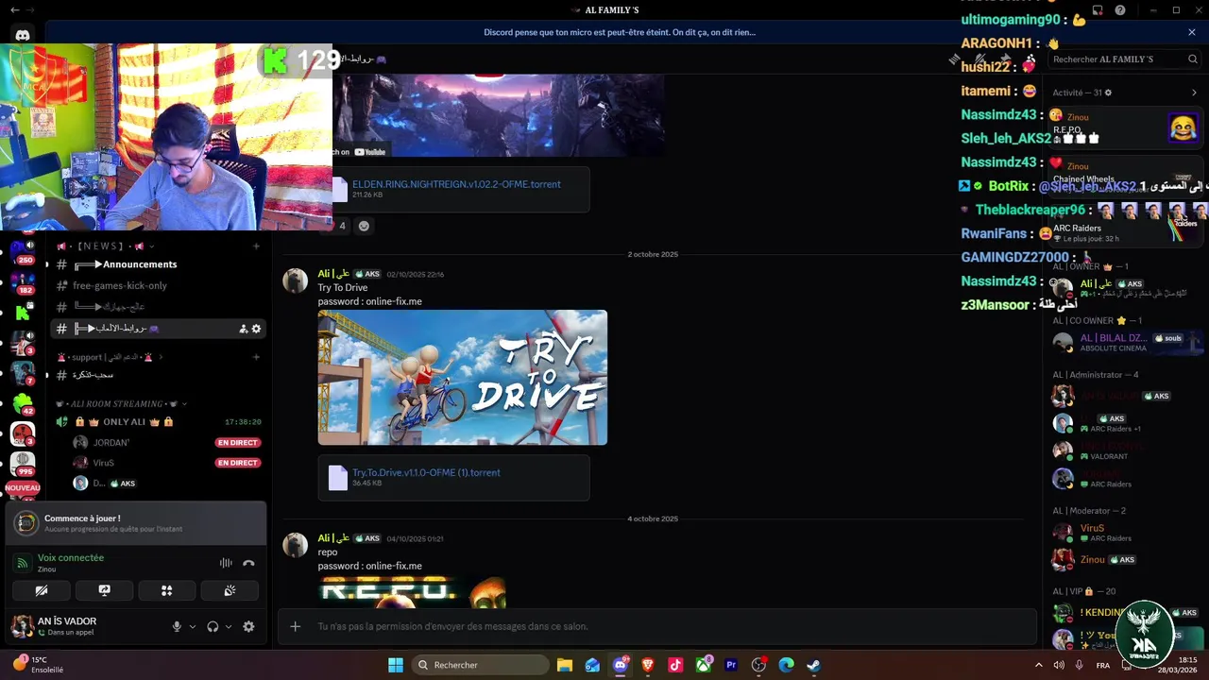Open Zinou in the Moderator member list
This screenshot has width=1209, height=680.
(x=1125, y=559)
